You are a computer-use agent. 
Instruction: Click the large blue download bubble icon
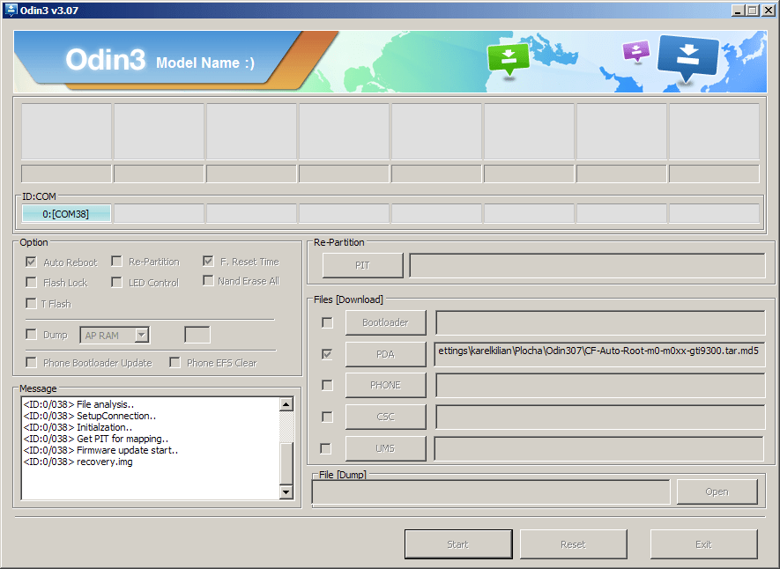pos(688,58)
